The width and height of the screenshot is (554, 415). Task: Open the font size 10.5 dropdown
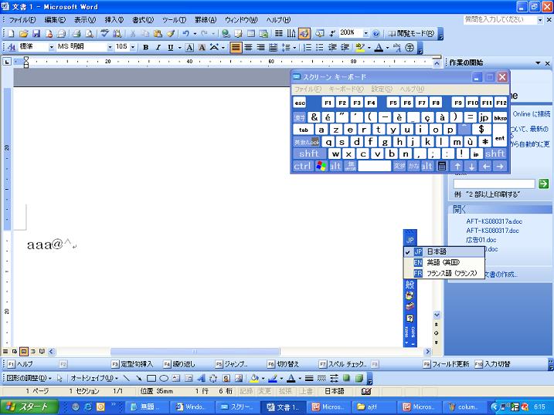coord(133,47)
